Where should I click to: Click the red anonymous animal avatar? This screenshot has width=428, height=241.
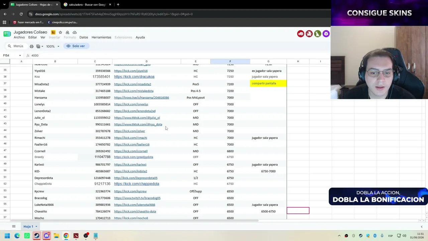click(x=301, y=34)
